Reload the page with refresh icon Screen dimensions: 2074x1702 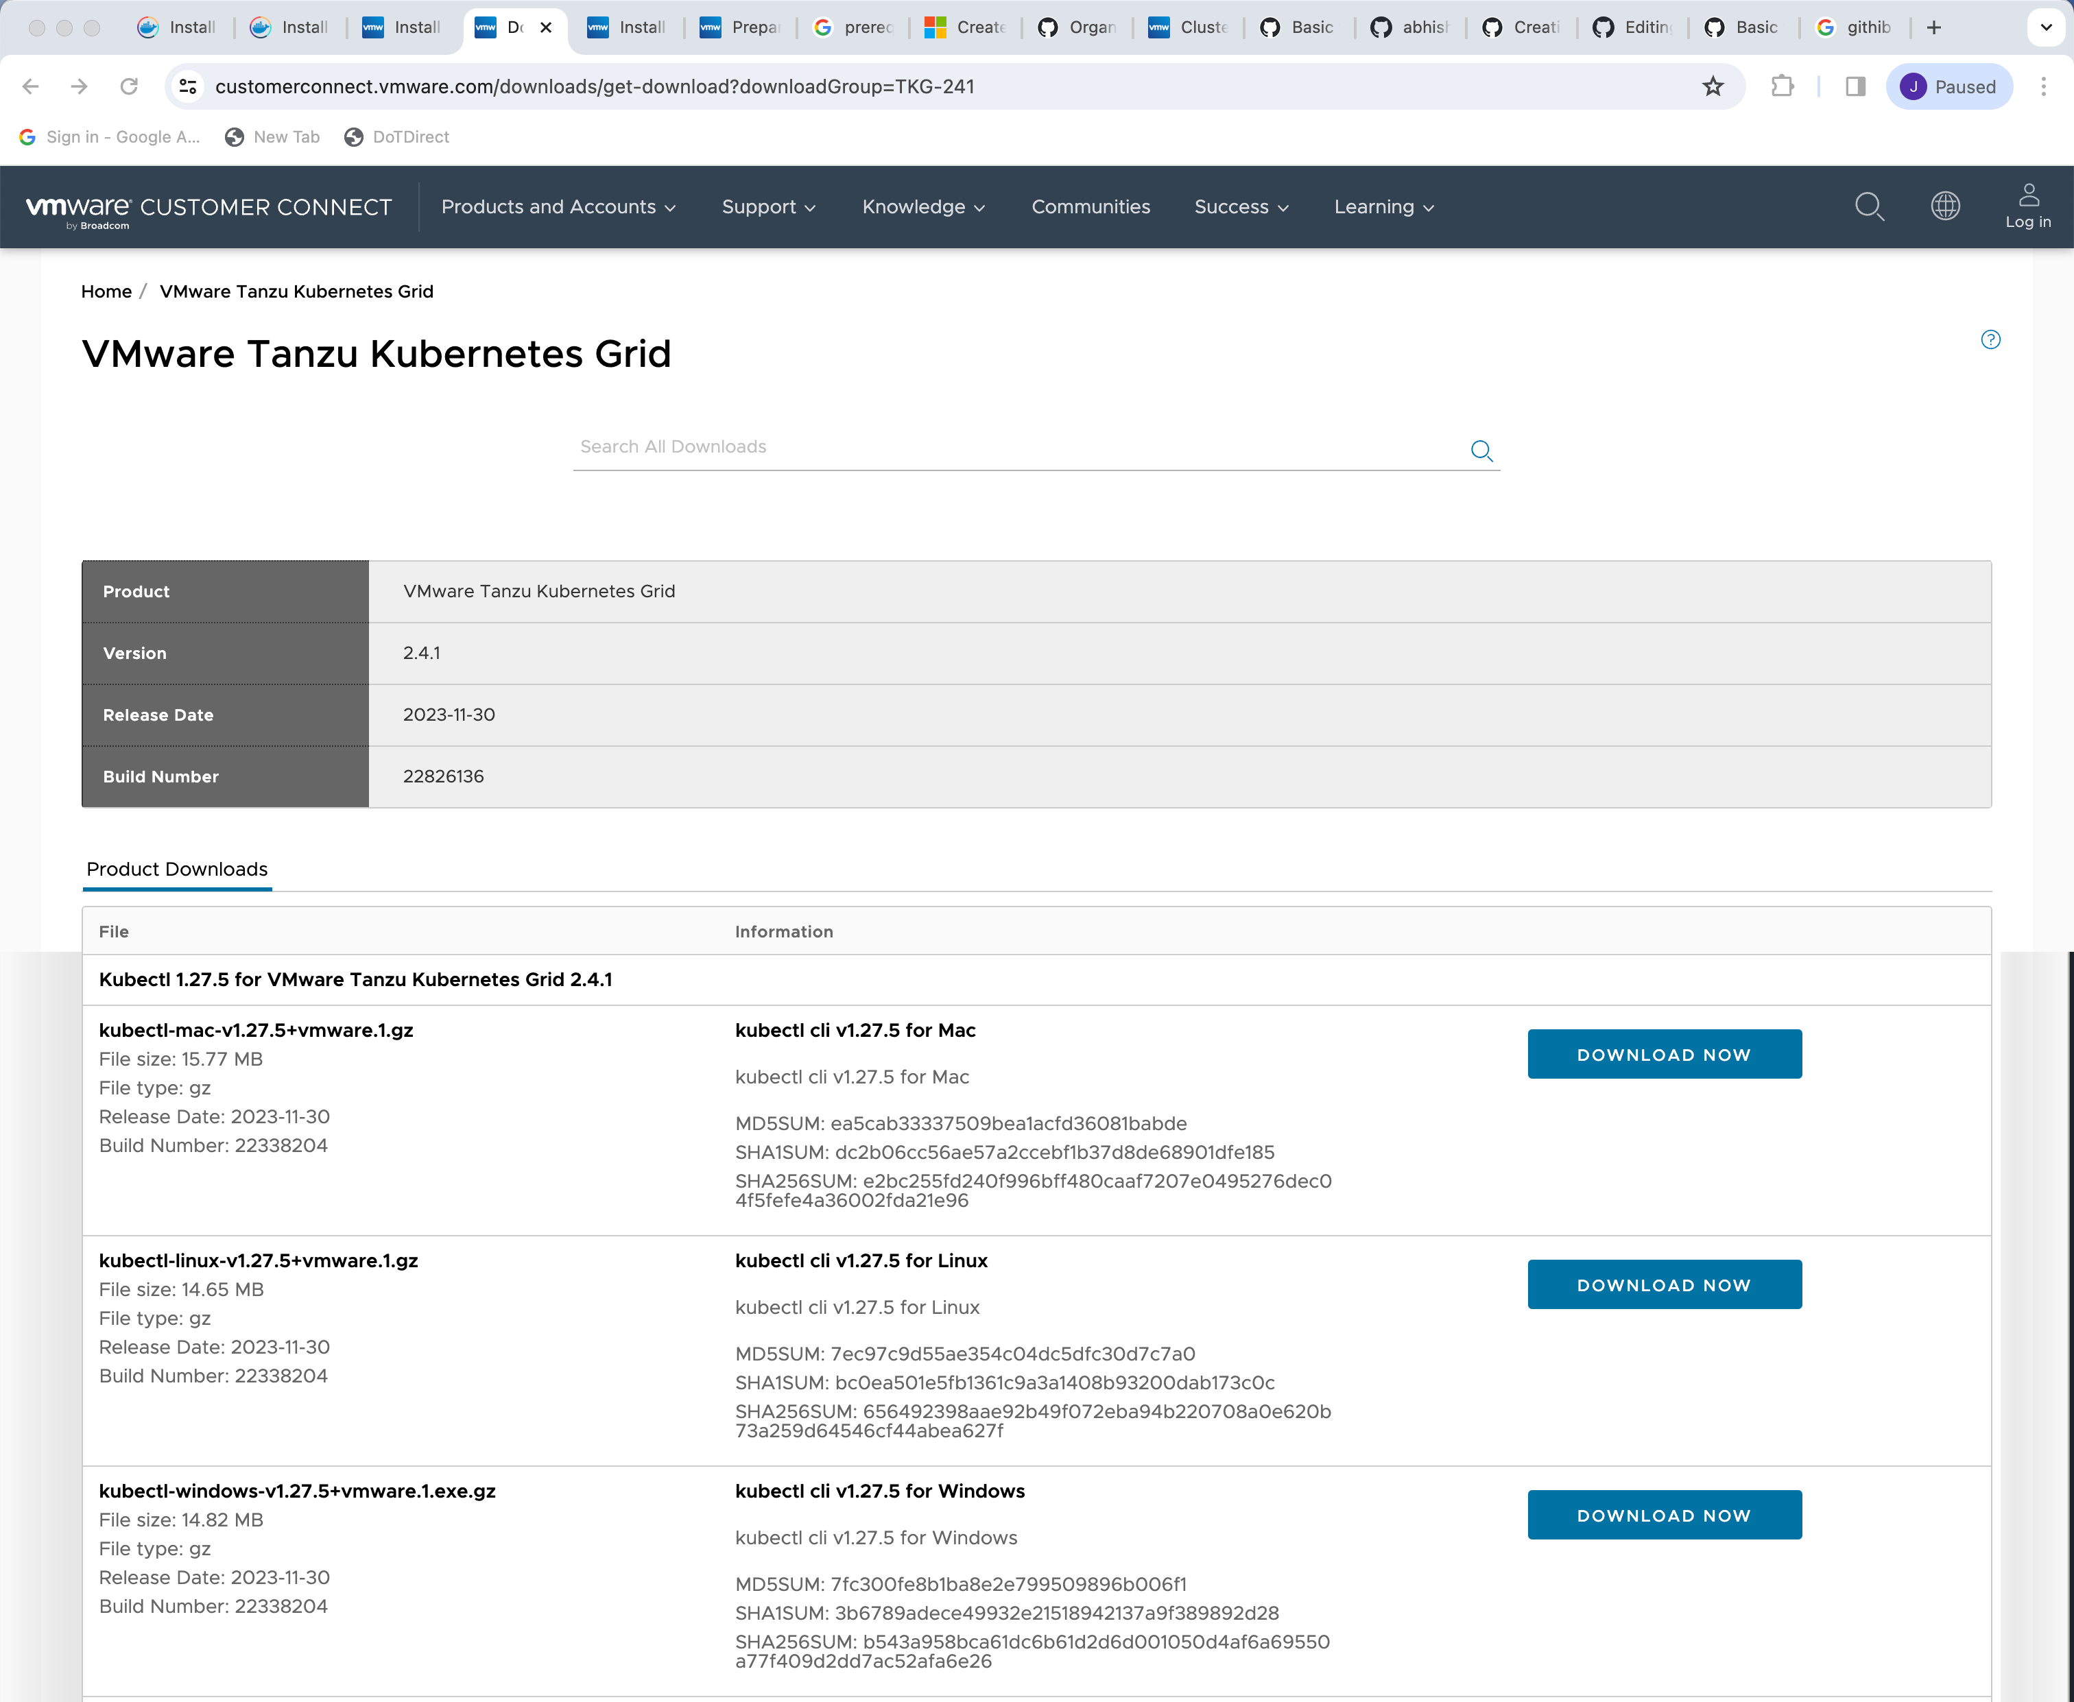click(128, 86)
